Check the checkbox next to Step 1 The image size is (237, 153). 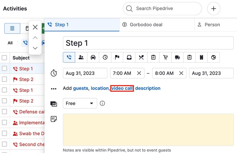(x=4, y=68)
